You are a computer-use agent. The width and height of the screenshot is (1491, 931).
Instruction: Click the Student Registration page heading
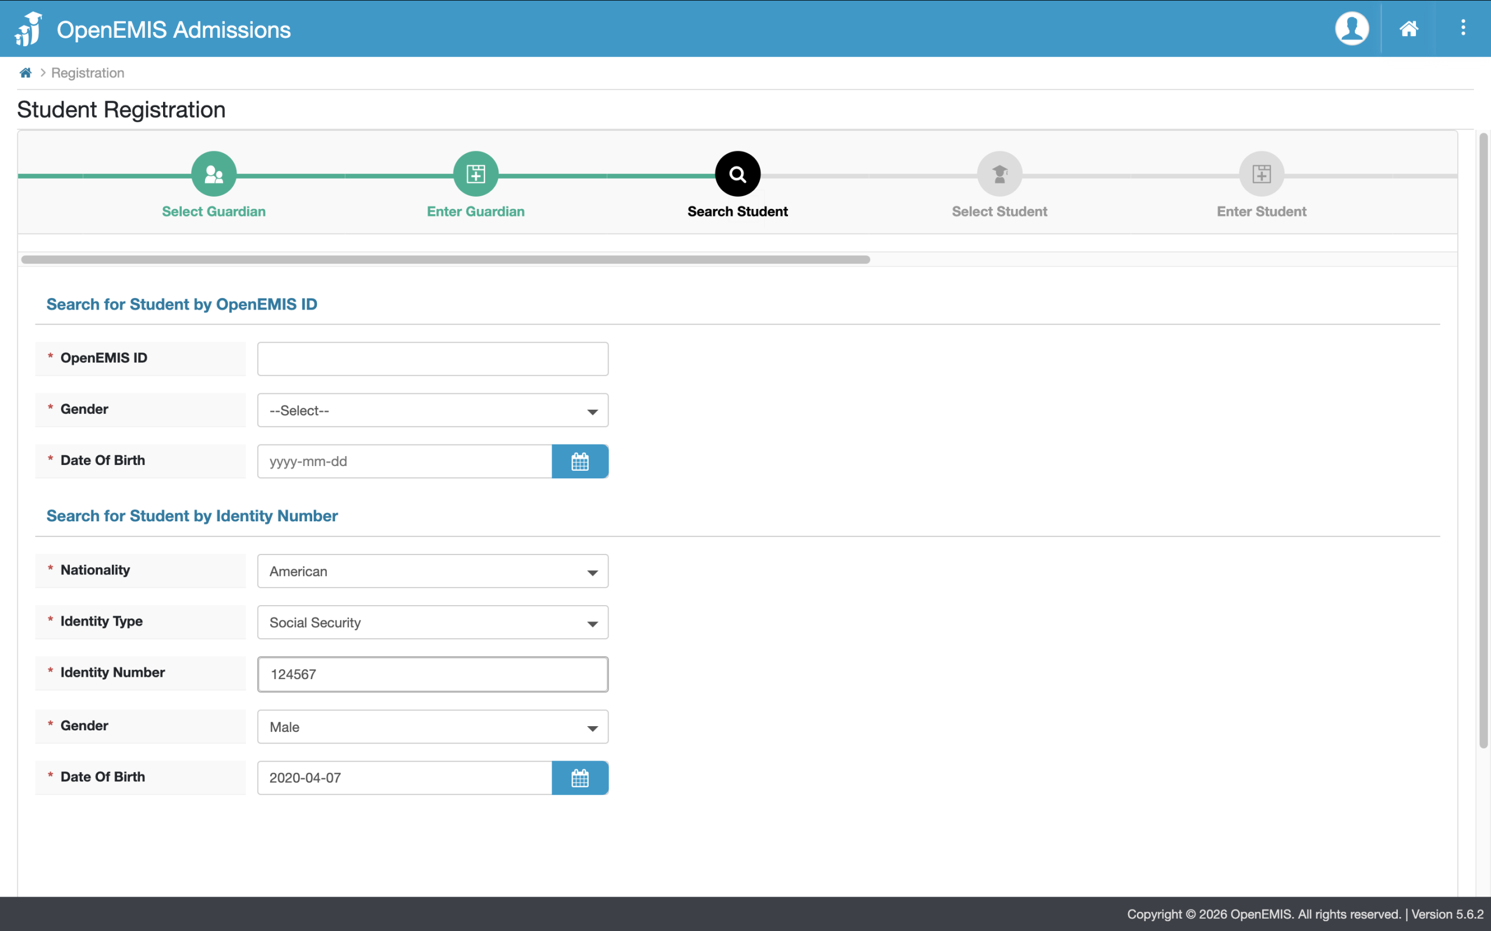tap(121, 109)
